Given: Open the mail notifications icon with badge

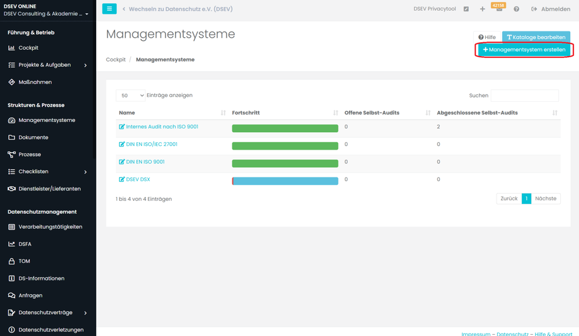Looking at the screenshot, I should point(498,9).
